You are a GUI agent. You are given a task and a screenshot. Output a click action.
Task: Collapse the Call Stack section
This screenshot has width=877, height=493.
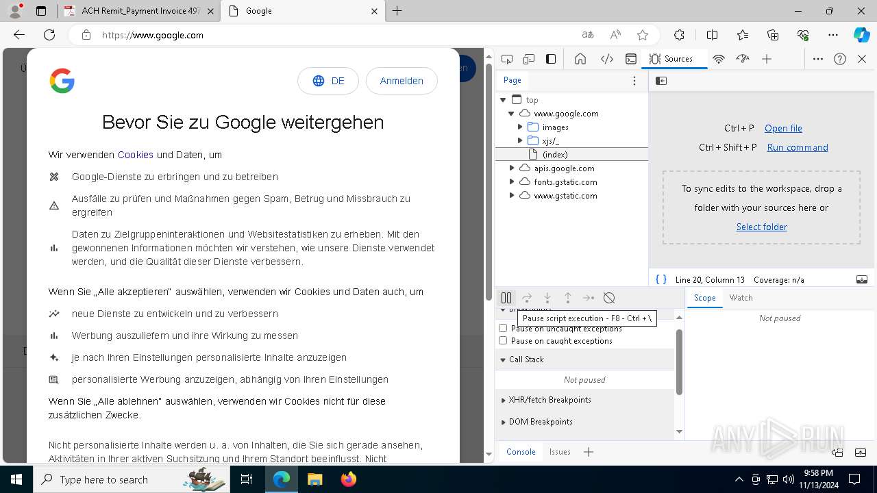point(584,359)
